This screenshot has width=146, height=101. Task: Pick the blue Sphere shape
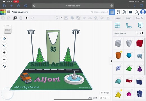click(129, 55)
